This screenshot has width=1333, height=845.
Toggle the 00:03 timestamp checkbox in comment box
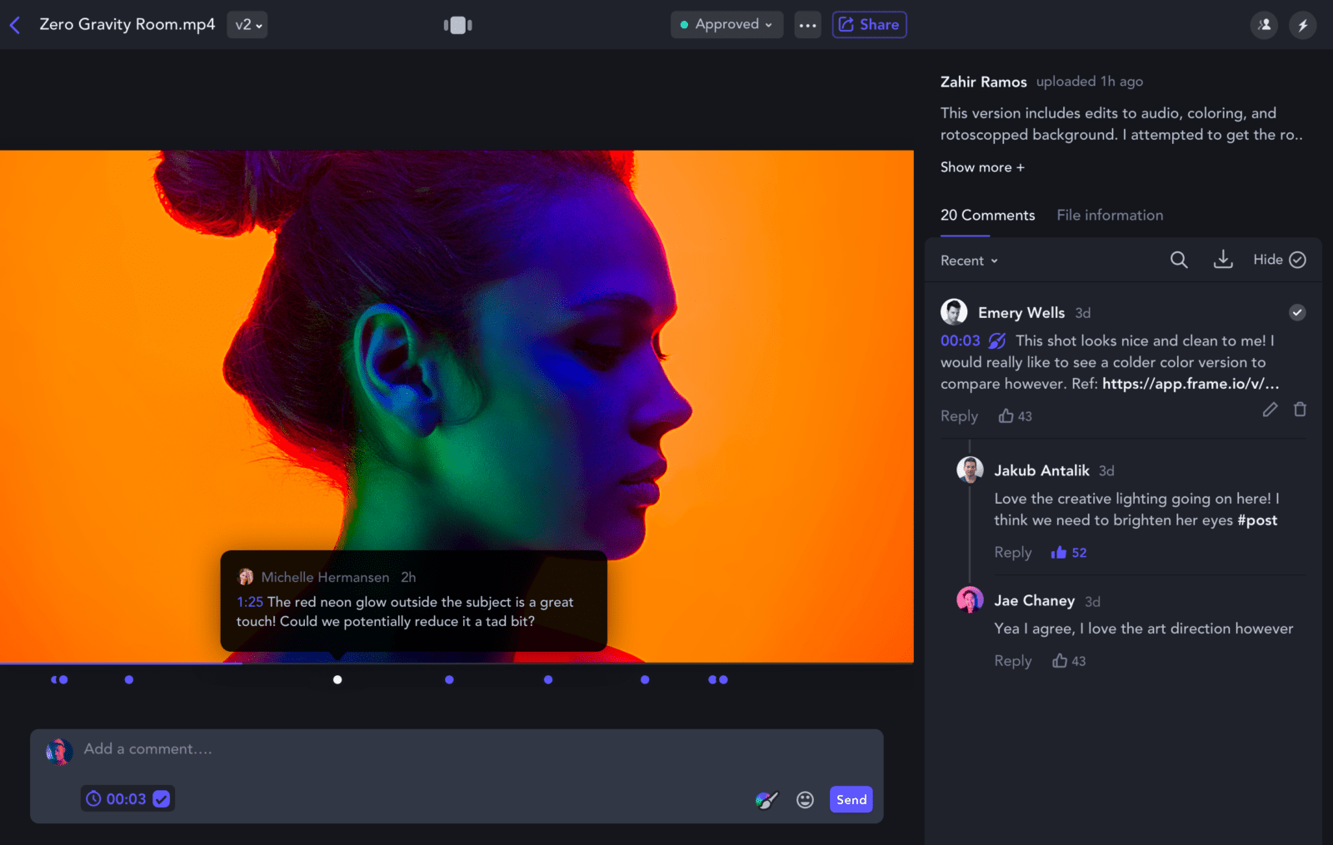click(x=160, y=798)
